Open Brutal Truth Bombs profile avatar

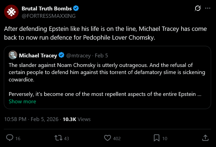[11, 12]
